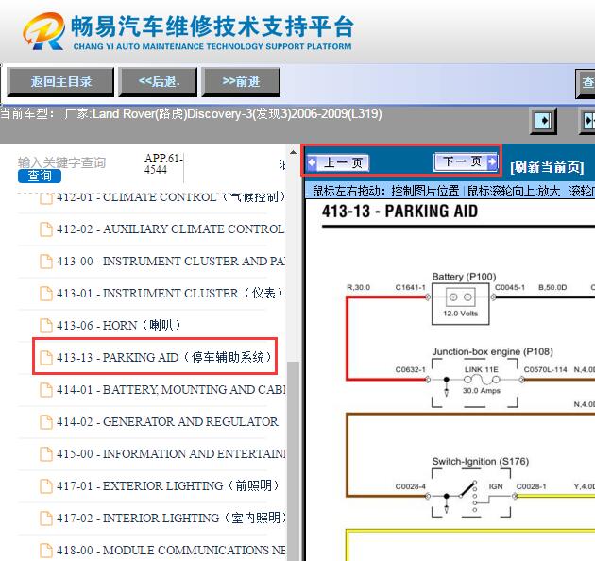Click the tree list vertical scrollbar thumb

click(293, 461)
